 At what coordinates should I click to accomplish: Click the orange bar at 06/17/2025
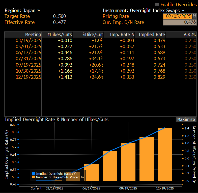[x=91, y=172]
